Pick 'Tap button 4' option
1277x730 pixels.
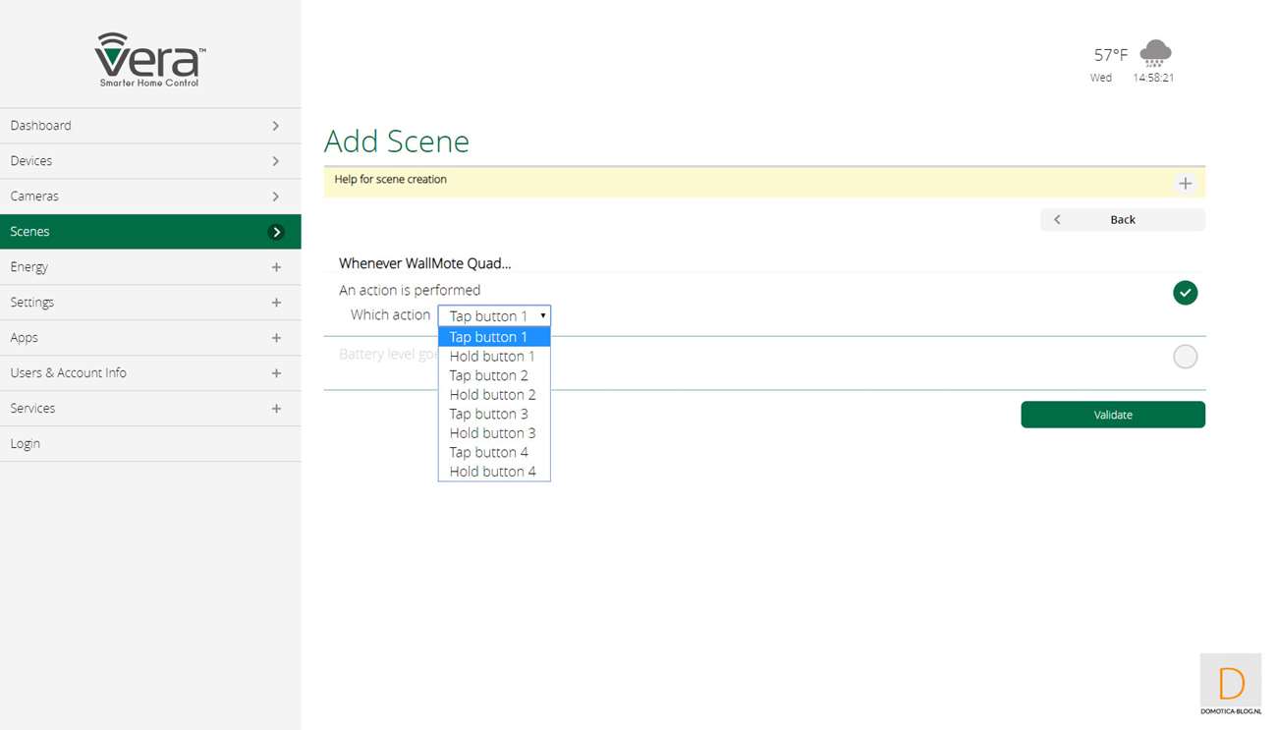pos(488,452)
